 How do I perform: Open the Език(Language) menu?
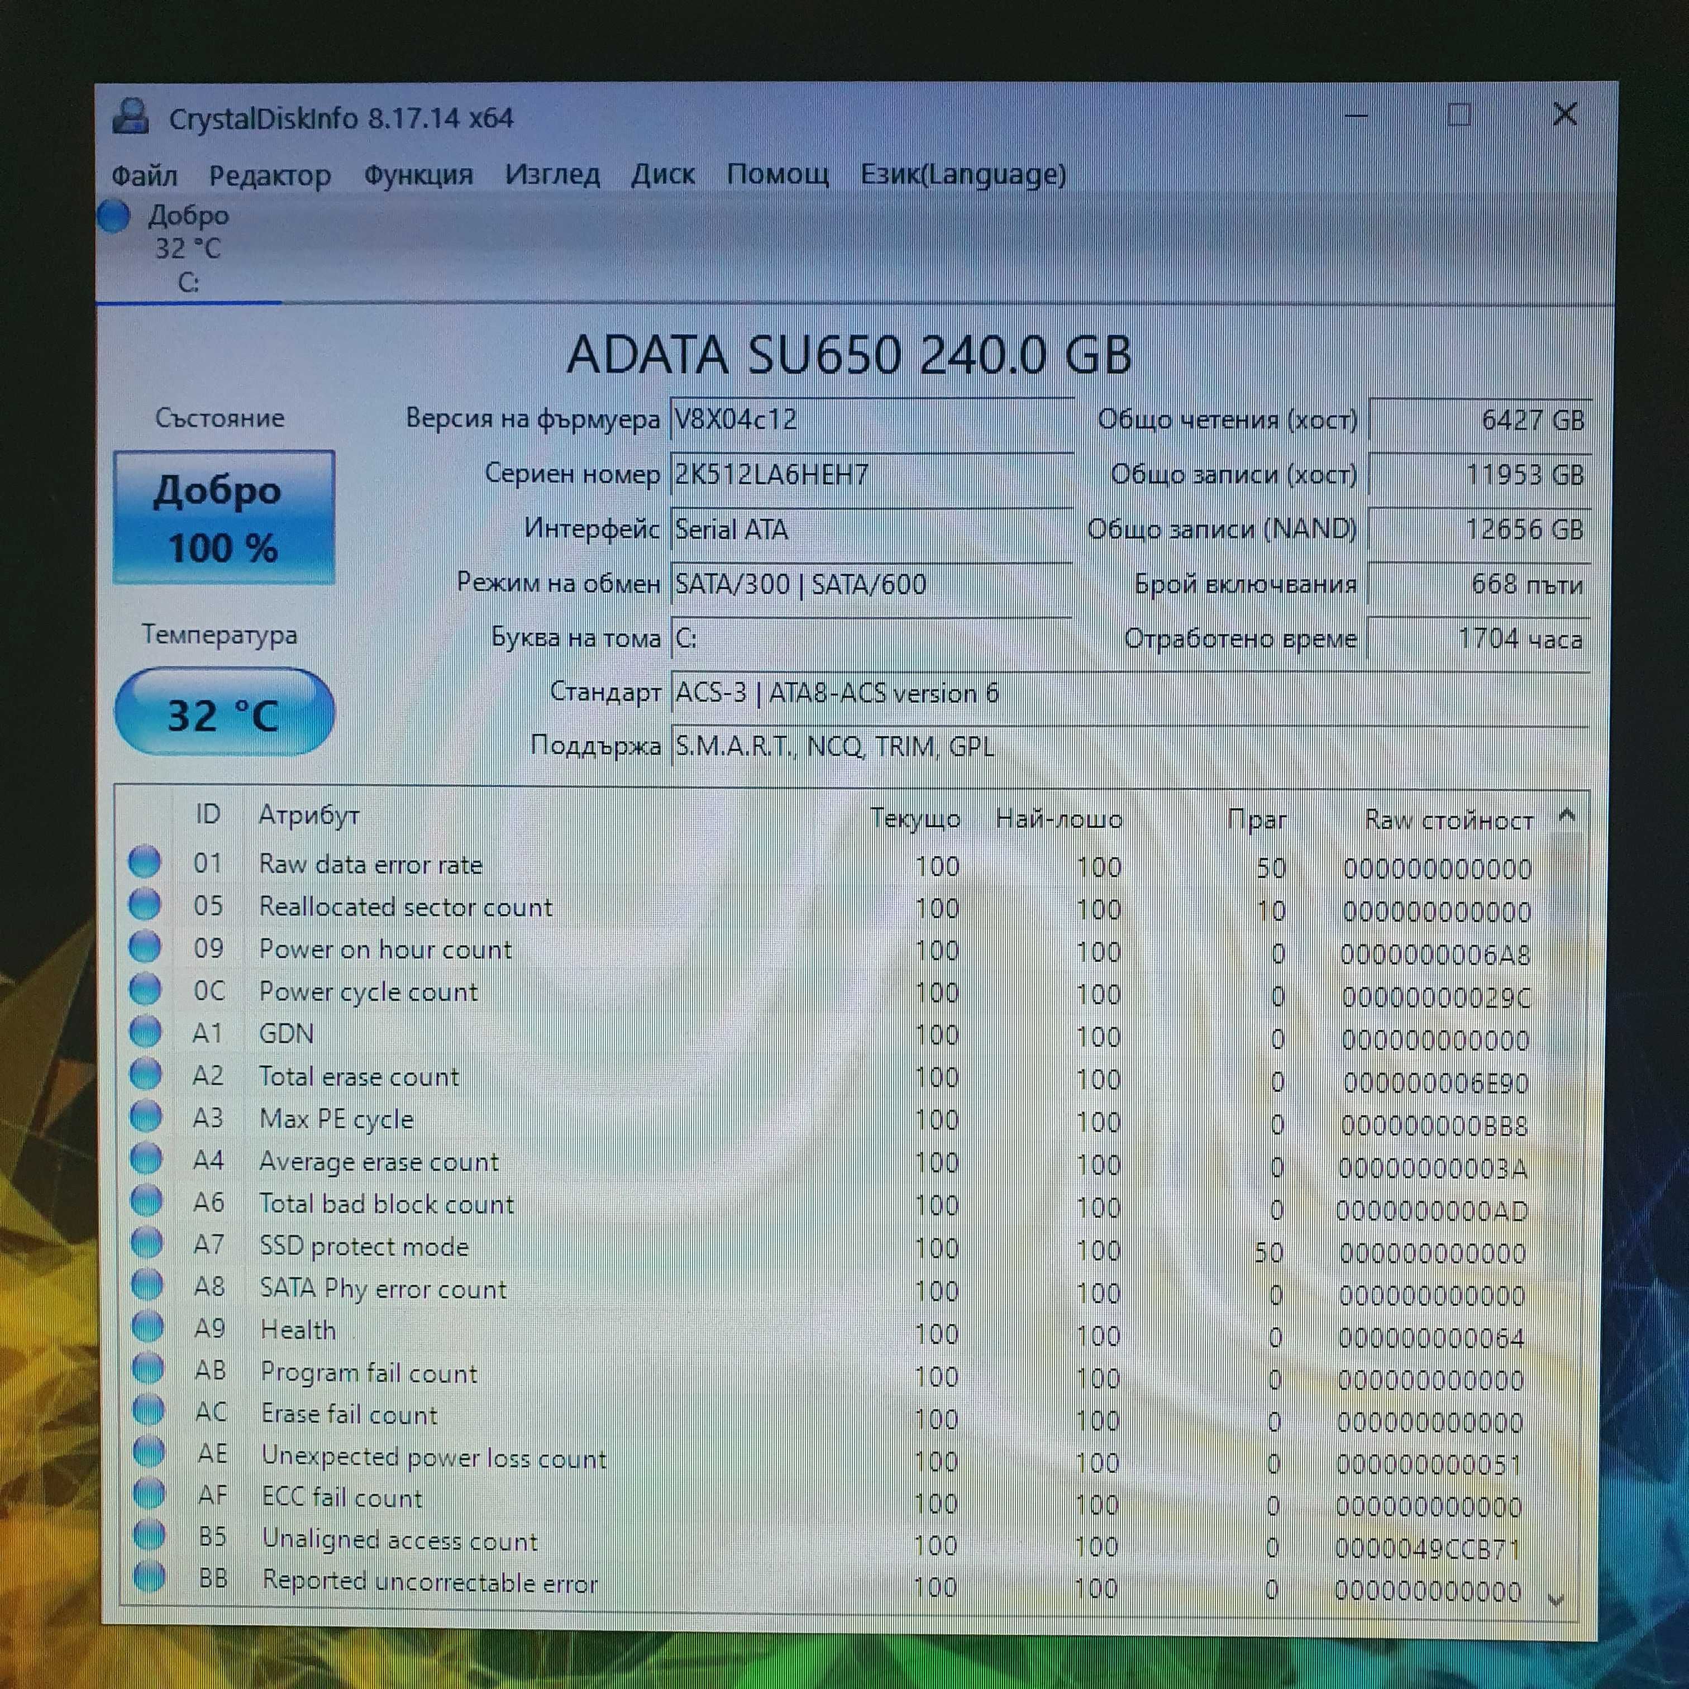[962, 174]
